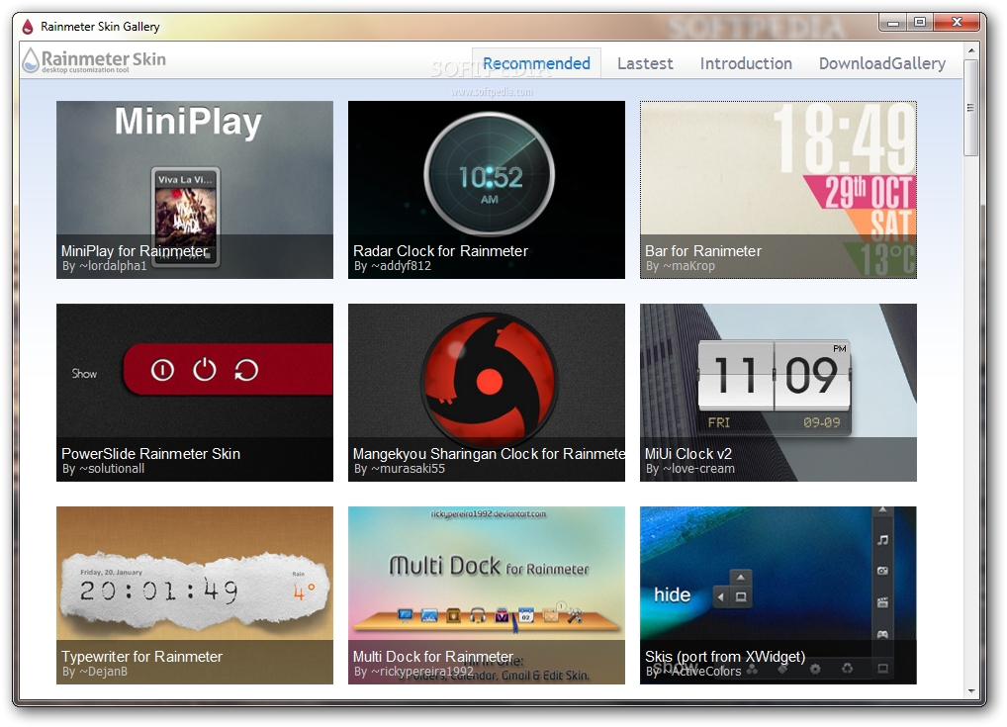Switch to the Recommended tab
This screenshot has height=727, width=1007.
(x=536, y=63)
